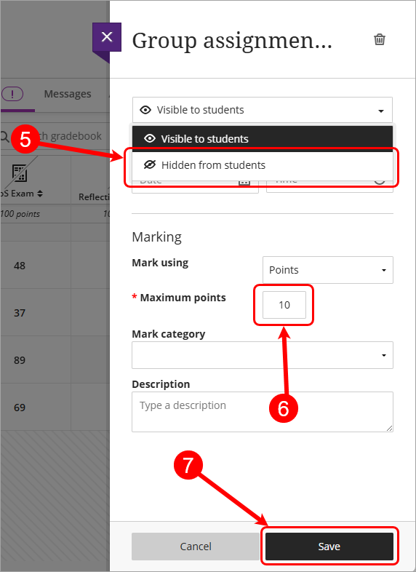This screenshot has height=572, width=416.
Task: Select Visible to students option in list
Action: coord(263,138)
